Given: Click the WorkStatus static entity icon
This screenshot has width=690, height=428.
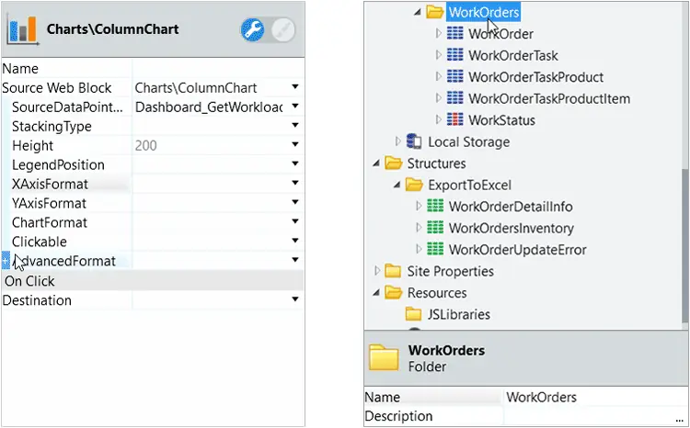Looking at the screenshot, I should tap(455, 119).
